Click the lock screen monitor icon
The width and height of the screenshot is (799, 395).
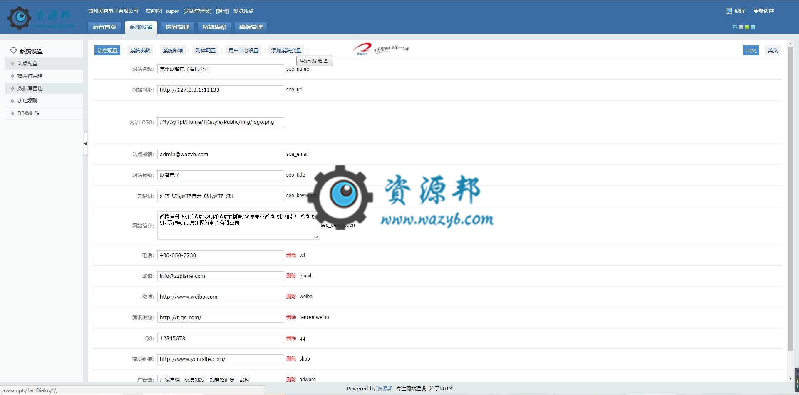point(728,11)
